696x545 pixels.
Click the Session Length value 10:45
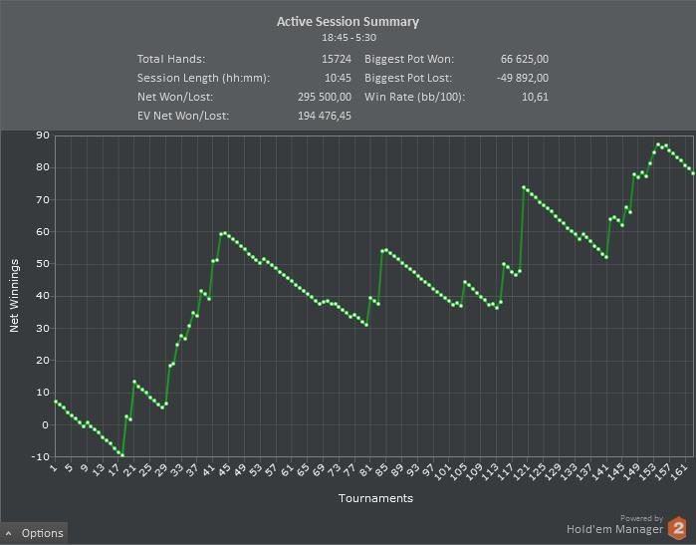pyautogui.click(x=338, y=78)
